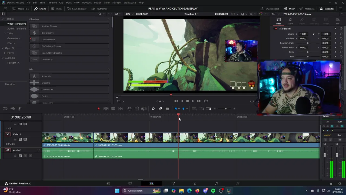
Task: Search the effects library magnifier icon
Action: pos(100,14)
